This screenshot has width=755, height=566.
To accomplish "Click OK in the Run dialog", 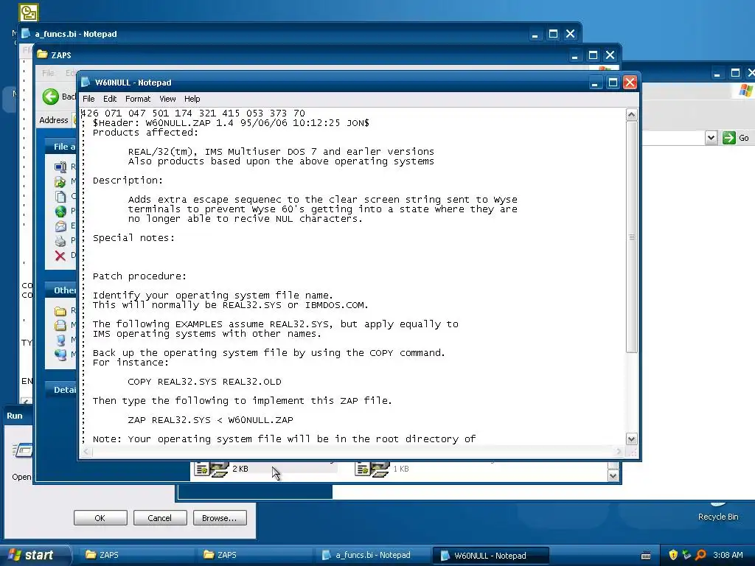I will pyautogui.click(x=100, y=518).
